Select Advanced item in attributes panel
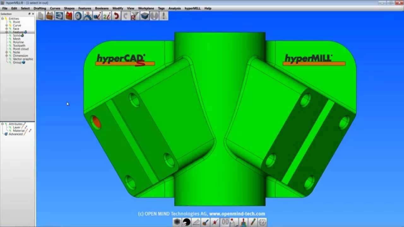The image size is (404, 227). (15, 134)
